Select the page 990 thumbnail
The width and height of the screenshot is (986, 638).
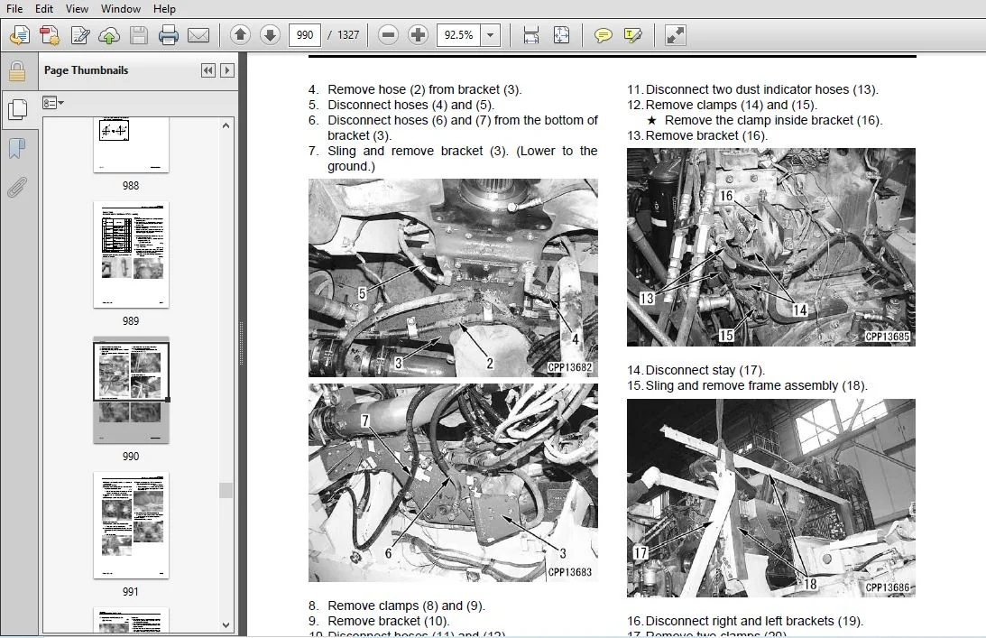click(x=131, y=390)
